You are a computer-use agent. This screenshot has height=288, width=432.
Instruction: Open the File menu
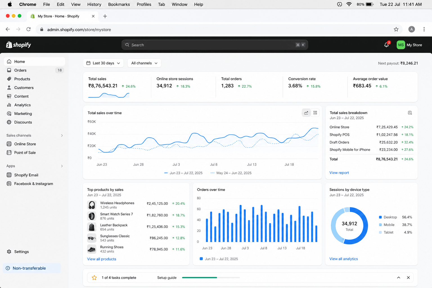pyautogui.click(x=47, y=4)
